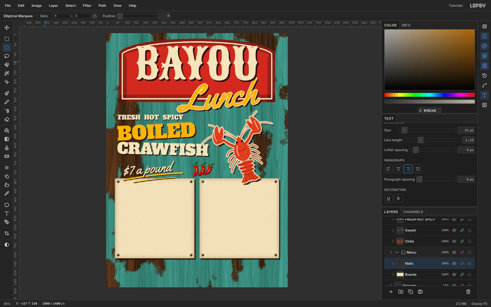
Task: Hide the Boards layer
Action: [x=454, y=274]
